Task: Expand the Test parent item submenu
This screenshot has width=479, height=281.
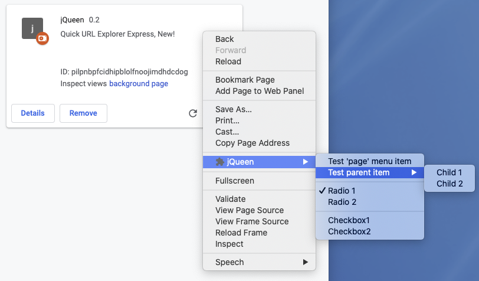Action: 414,172
